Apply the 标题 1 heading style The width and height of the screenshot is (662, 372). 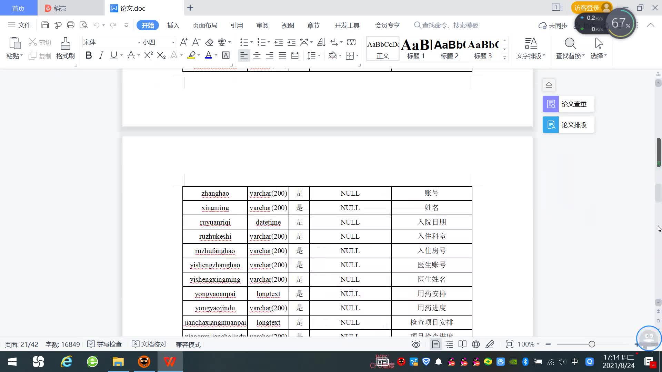coord(416,49)
